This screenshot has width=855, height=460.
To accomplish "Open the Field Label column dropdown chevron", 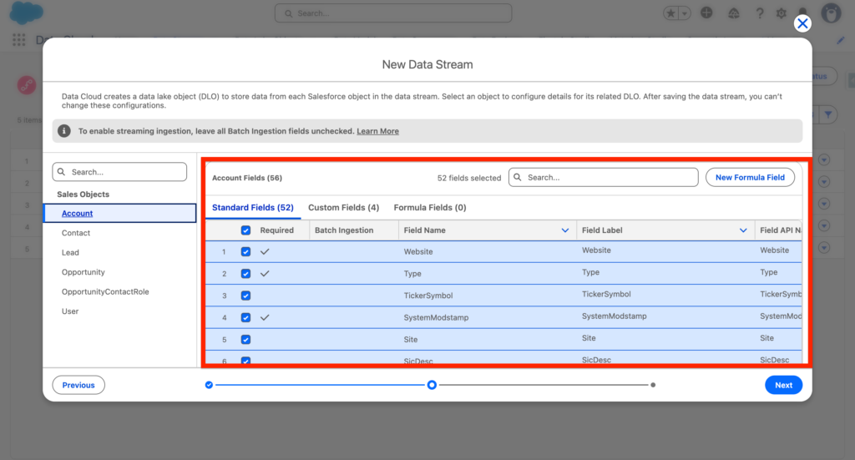I will (743, 230).
